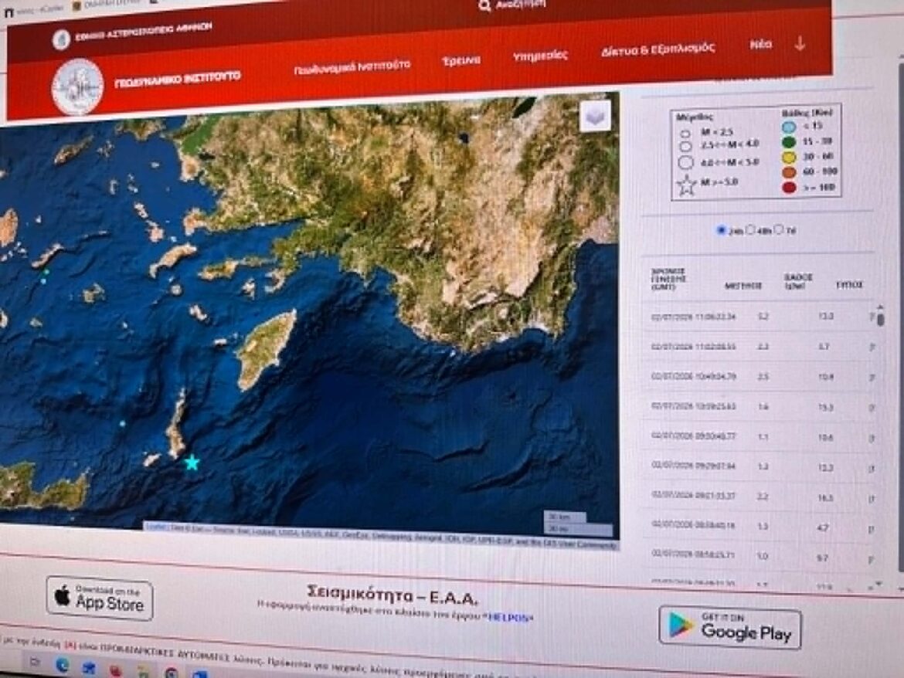Launch Microsoft Edge from the taskbar
Viewport: 904px width, 678px height.
point(63,666)
